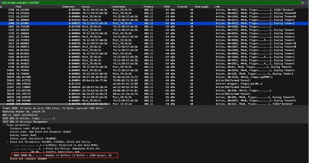Select Action code: Add Block Ack Response

(x=41, y=132)
